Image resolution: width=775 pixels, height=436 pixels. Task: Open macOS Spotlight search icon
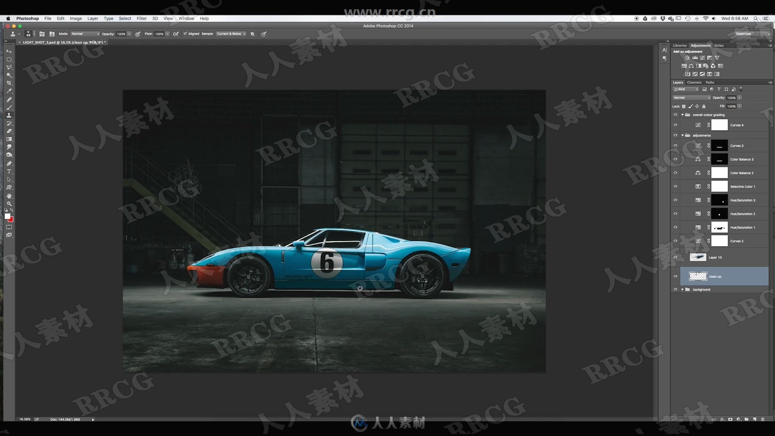756,19
